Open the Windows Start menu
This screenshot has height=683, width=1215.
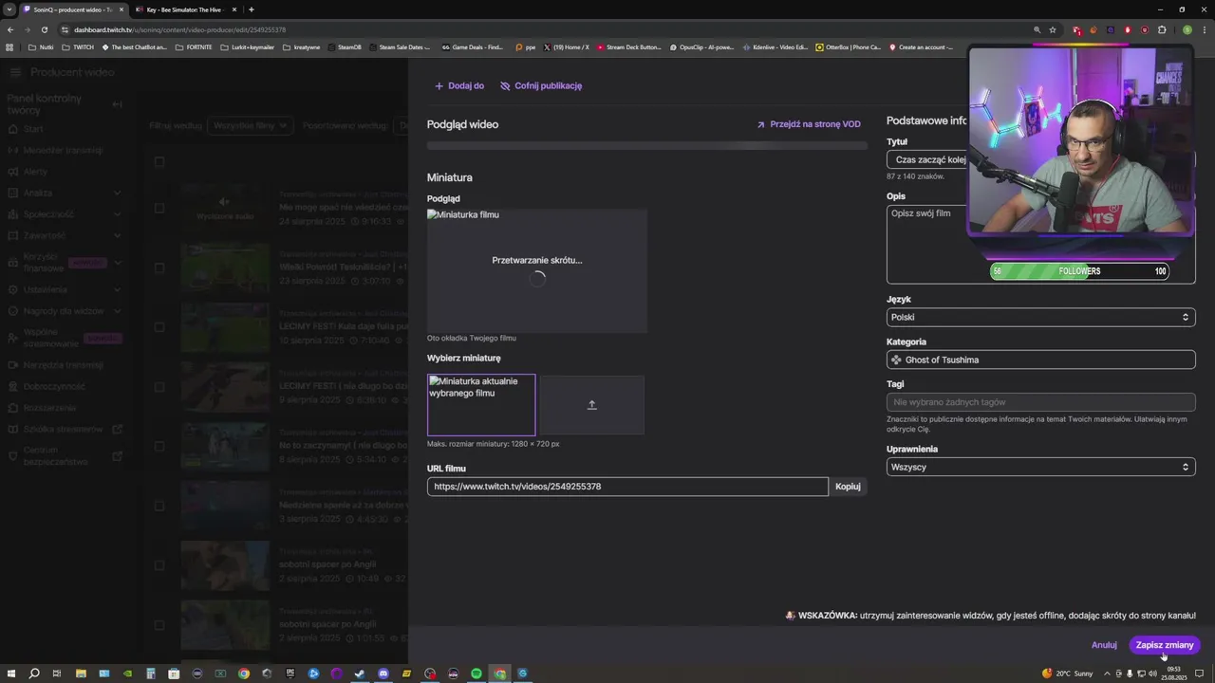tap(10, 674)
